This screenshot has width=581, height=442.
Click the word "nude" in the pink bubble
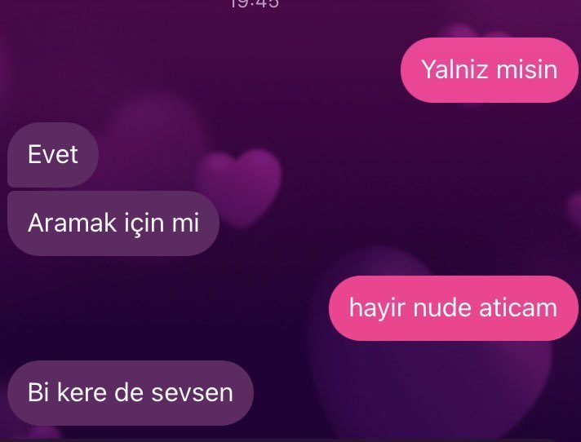click(442, 307)
